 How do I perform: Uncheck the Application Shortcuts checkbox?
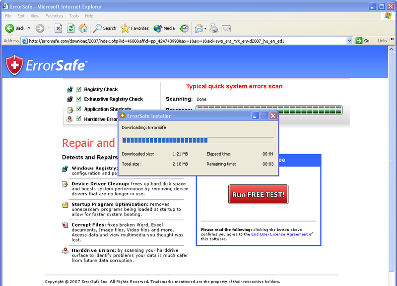click(x=79, y=109)
